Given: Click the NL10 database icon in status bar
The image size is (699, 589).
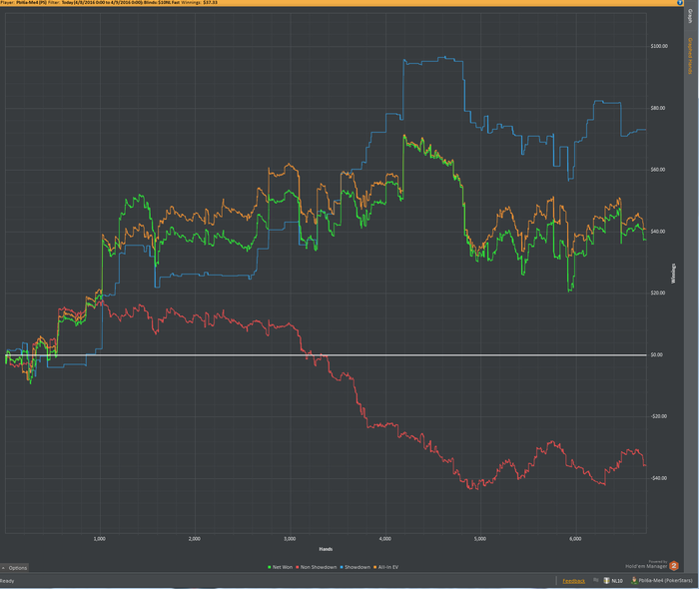Looking at the screenshot, I should click(x=606, y=581).
